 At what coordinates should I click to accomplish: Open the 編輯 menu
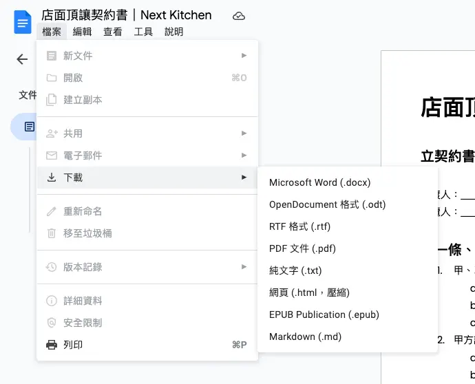coord(82,32)
